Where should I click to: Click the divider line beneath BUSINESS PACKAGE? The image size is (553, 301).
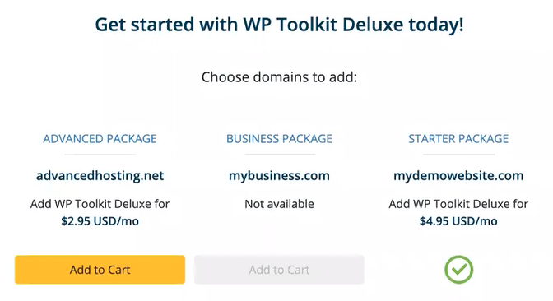point(280,155)
